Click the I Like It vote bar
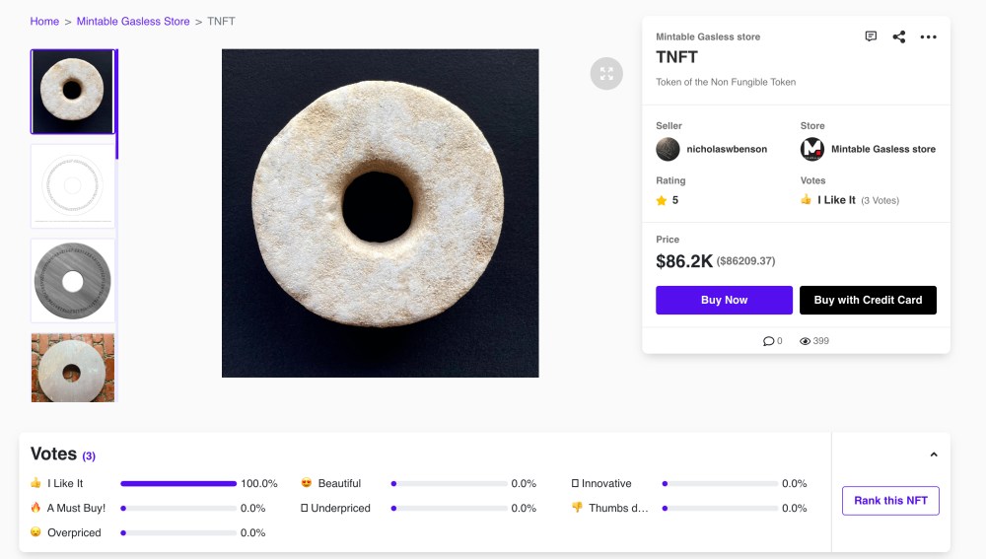The image size is (986, 559). pyautogui.click(x=178, y=483)
